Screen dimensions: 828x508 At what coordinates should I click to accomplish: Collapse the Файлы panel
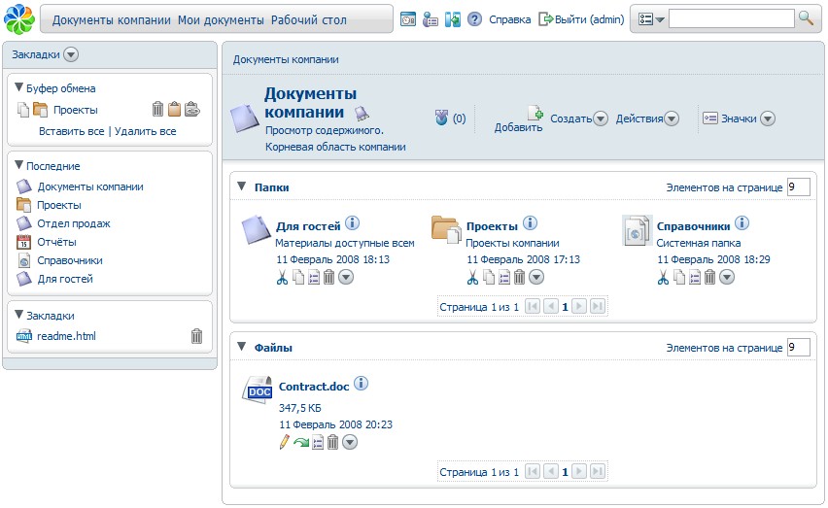click(x=241, y=347)
